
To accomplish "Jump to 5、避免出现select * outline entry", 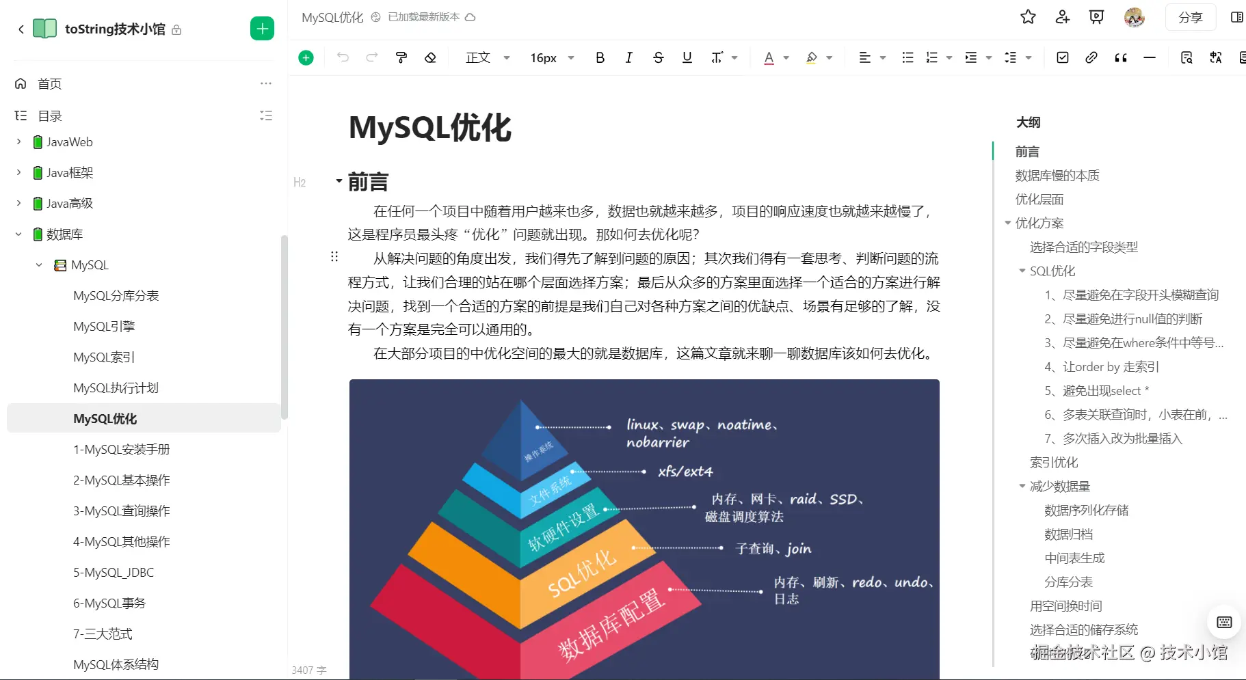I will pyautogui.click(x=1097, y=391).
